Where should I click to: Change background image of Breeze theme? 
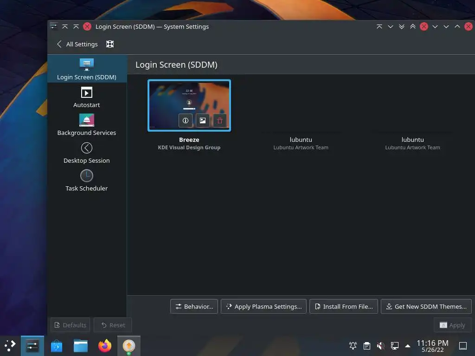203,121
